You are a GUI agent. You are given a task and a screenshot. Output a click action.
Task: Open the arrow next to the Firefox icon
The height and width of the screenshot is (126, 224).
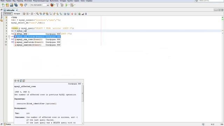click(55, 5)
